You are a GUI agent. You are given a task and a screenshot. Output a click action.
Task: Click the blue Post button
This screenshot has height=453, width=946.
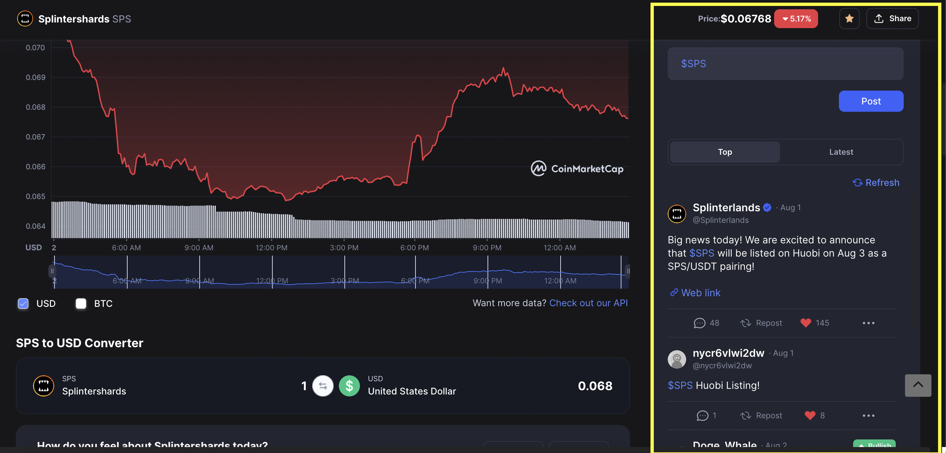871,101
